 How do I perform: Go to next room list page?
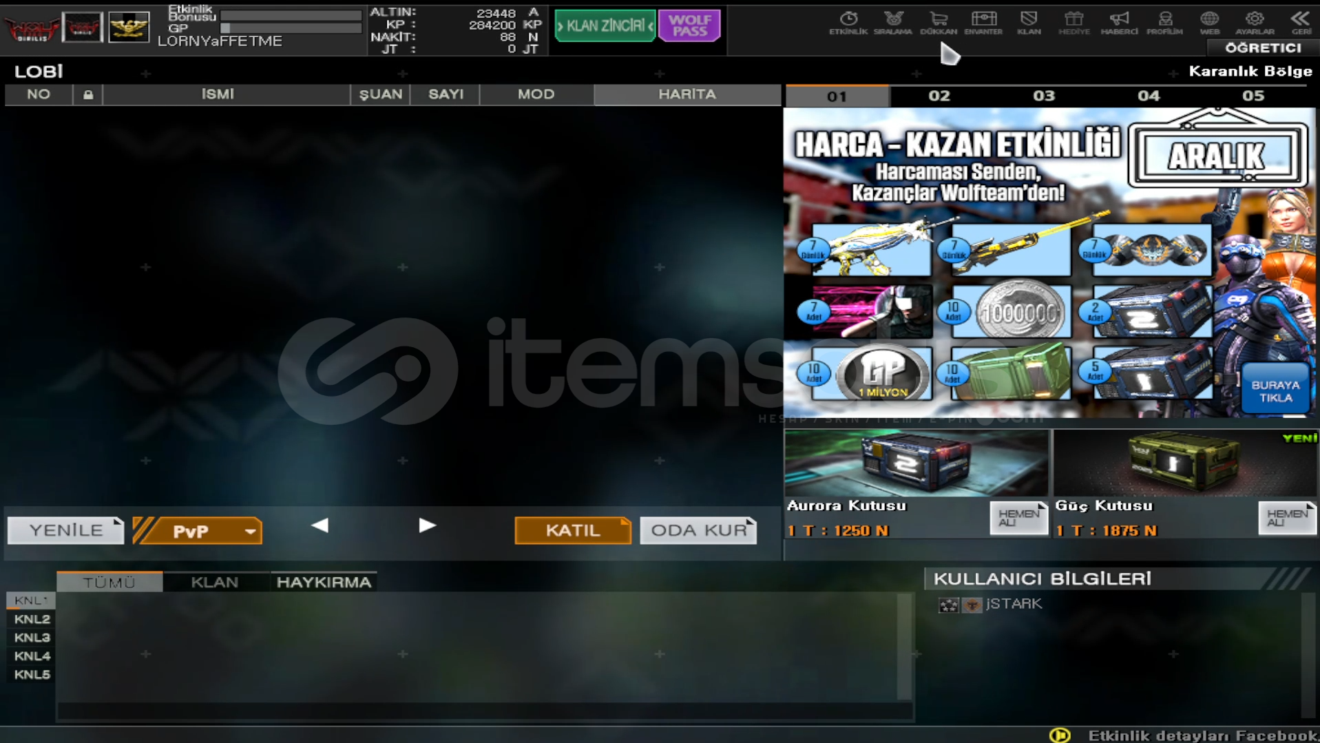point(428,525)
